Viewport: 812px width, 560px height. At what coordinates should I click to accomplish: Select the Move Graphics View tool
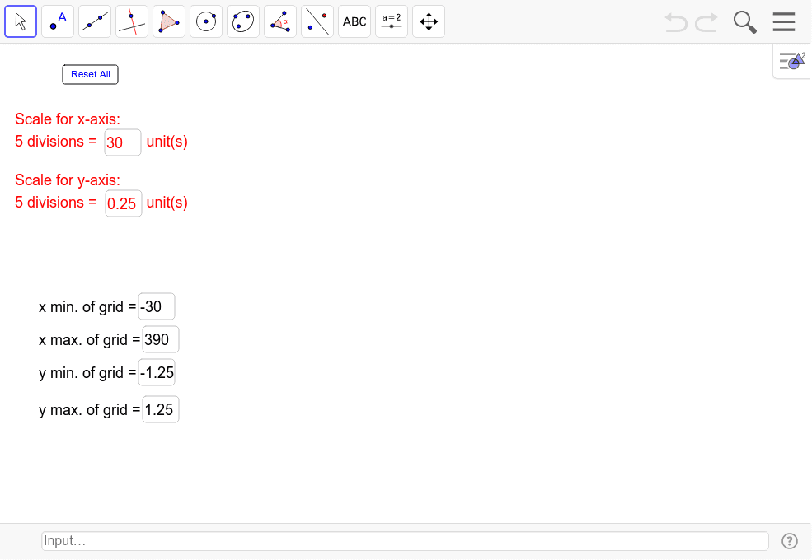429,21
